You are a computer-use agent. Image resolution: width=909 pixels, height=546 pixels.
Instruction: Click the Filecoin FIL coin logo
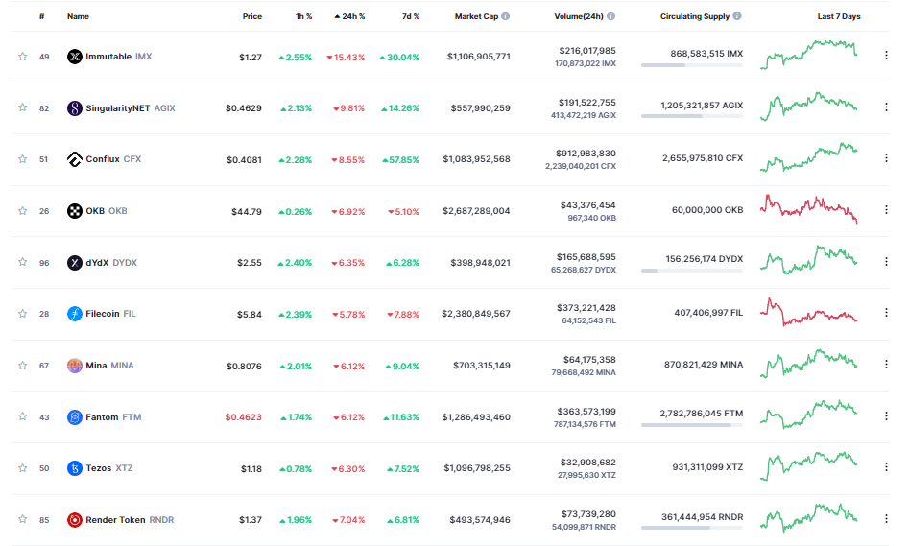point(74,314)
